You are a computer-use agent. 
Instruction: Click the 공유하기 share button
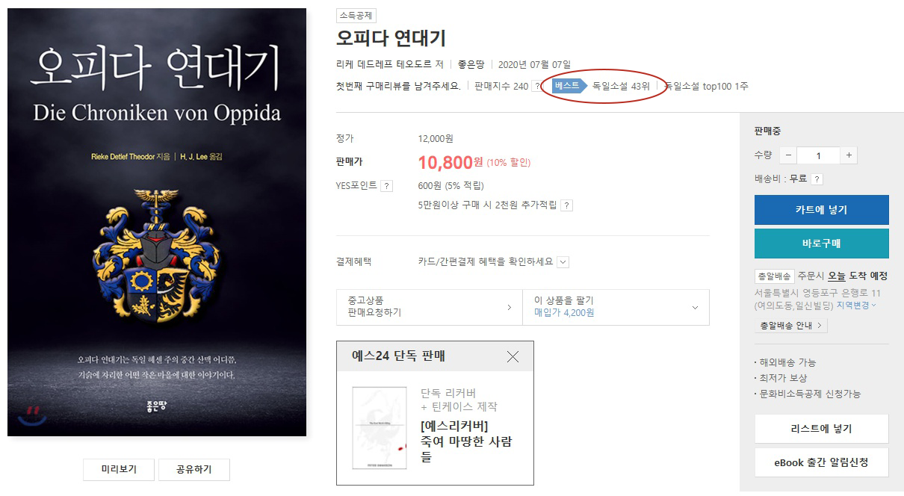pyautogui.click(x=194, y=469)
